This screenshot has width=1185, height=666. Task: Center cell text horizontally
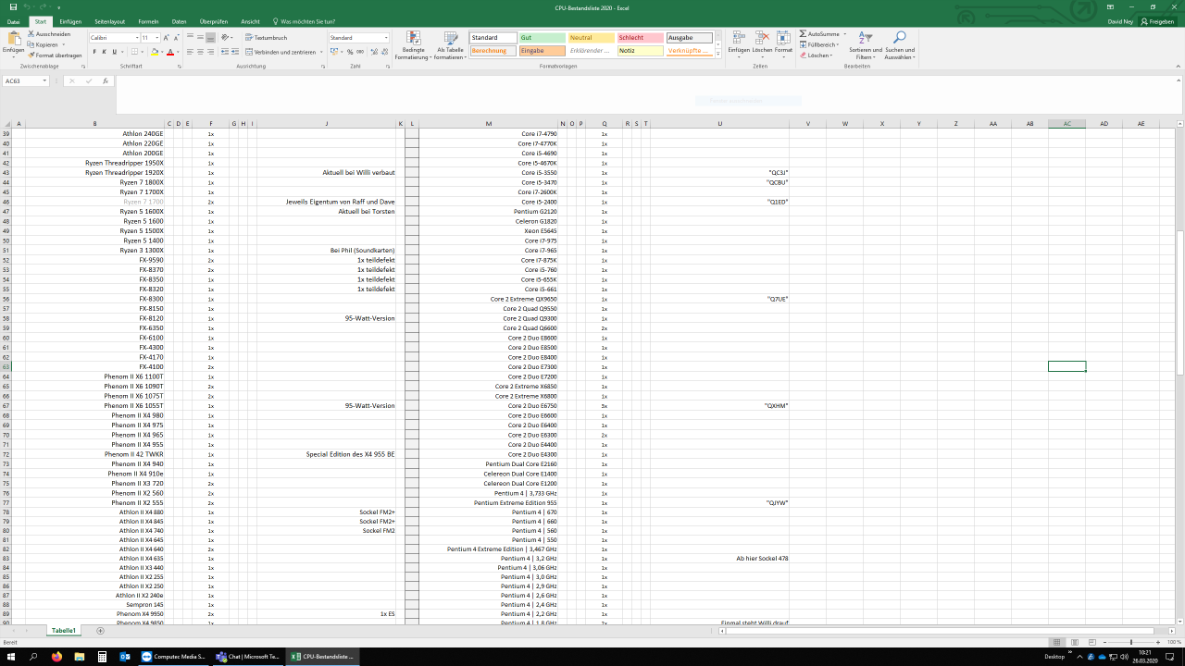[x=200, y=52]
